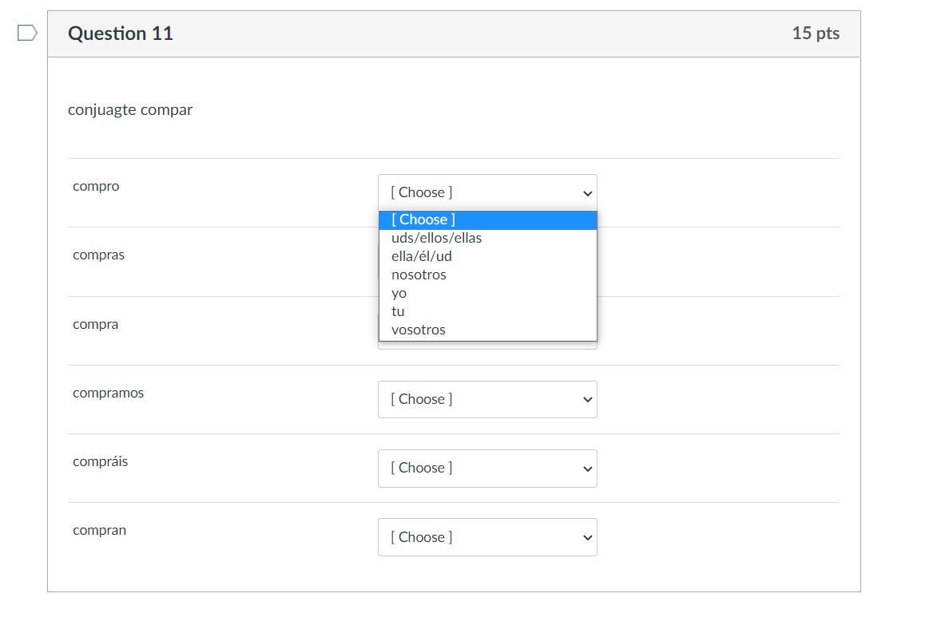
Task: Open the dropdown for compran
Action: (x=487, y=537)
